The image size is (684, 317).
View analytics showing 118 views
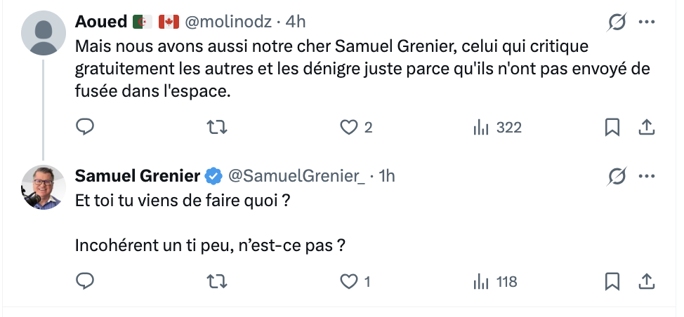[x=481, y=282]
